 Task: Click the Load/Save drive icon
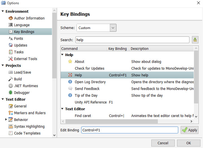11,72
